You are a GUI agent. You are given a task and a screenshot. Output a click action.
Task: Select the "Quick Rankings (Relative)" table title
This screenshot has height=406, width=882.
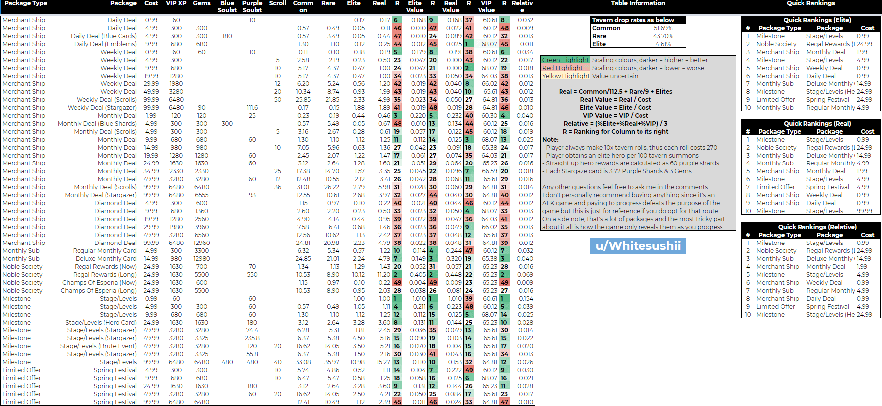(817, 227)
